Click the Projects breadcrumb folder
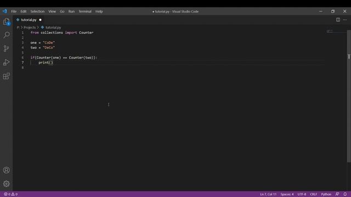The image size is (351, 197). point(30,27)
